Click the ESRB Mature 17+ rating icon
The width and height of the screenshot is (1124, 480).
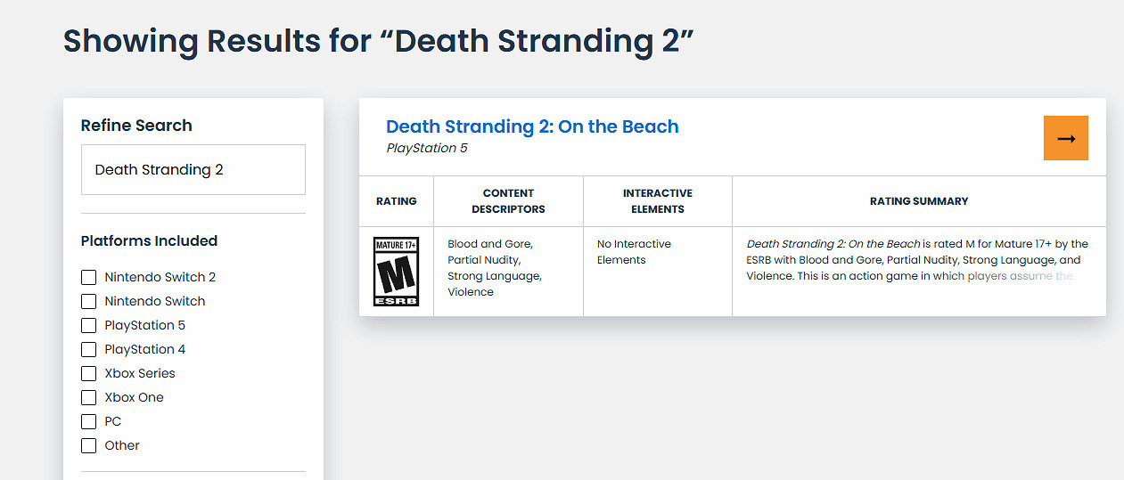coord(397,272)
